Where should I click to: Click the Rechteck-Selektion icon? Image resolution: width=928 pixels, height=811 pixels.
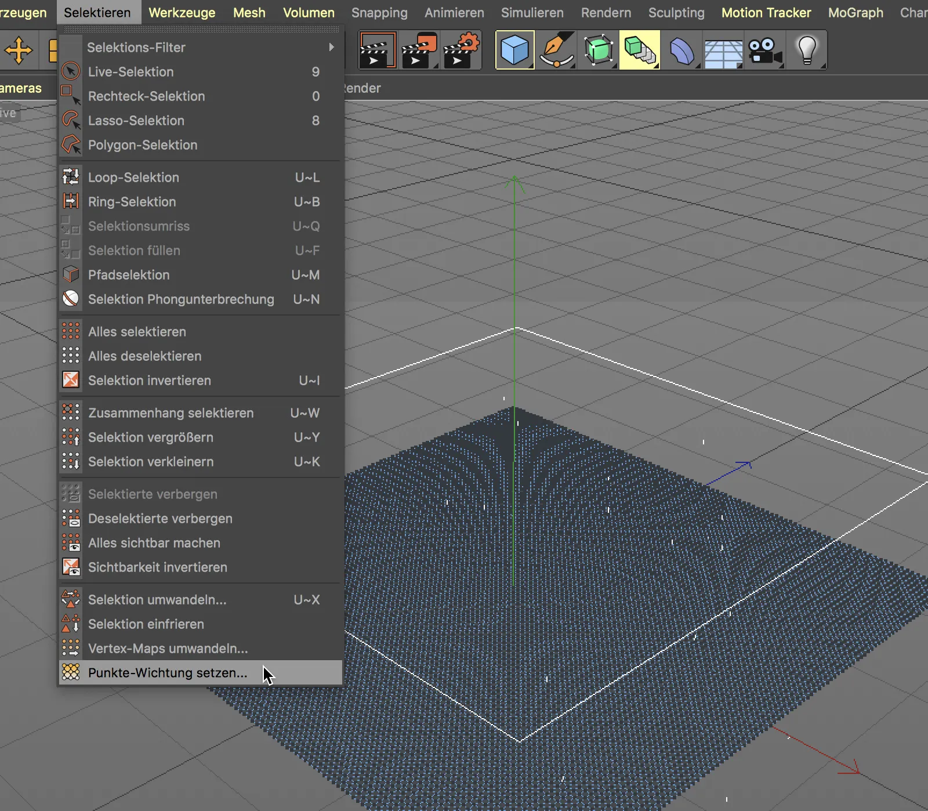(71, 96)
